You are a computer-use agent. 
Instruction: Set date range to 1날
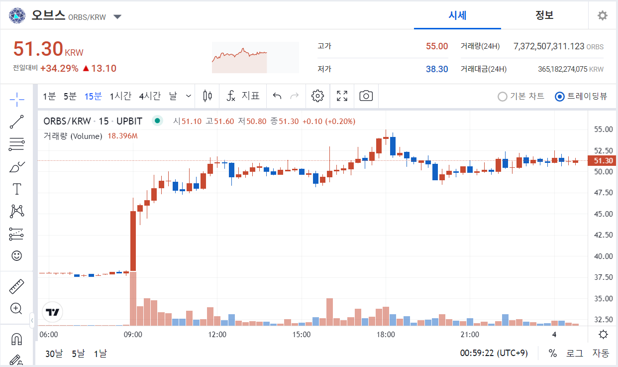point(100,354)
